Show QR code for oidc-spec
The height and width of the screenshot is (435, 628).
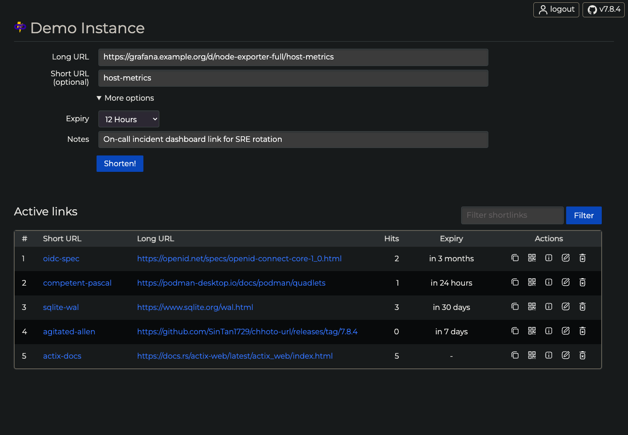point(532,258)
